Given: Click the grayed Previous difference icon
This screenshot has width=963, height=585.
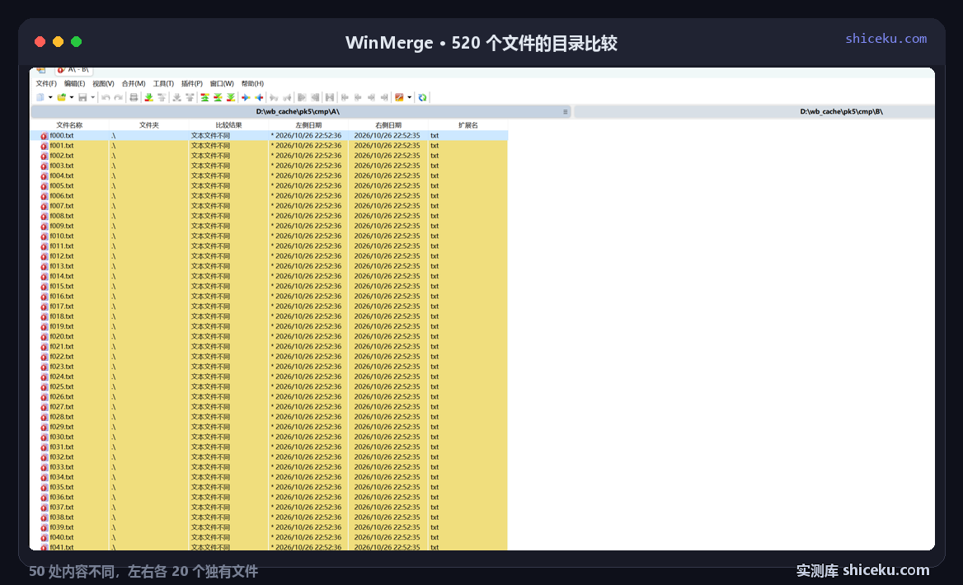Looking at the screenshot, I should tap(162, 97).
